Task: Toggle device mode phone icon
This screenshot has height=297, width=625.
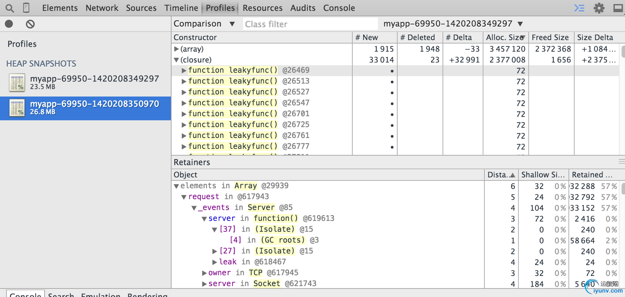Action: [26, 8]
